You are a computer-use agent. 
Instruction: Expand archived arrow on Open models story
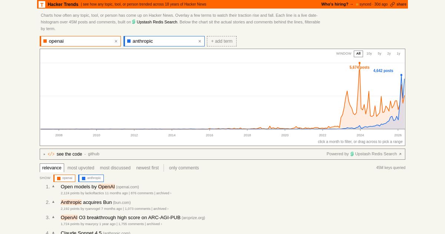(x=171, y=193)
